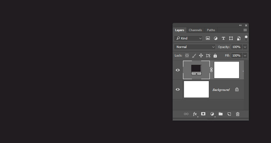Delete layer with trash icon

(238, 114)
